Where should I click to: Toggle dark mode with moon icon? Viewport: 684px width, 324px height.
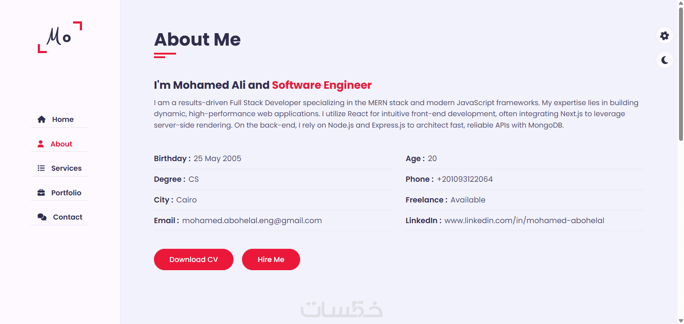(x=664, y=60)
